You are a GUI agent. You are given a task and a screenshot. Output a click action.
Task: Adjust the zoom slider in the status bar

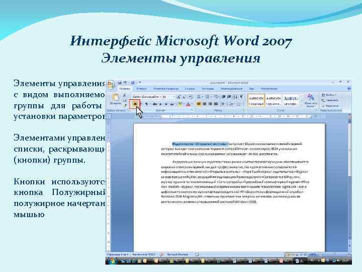[334, 254]
